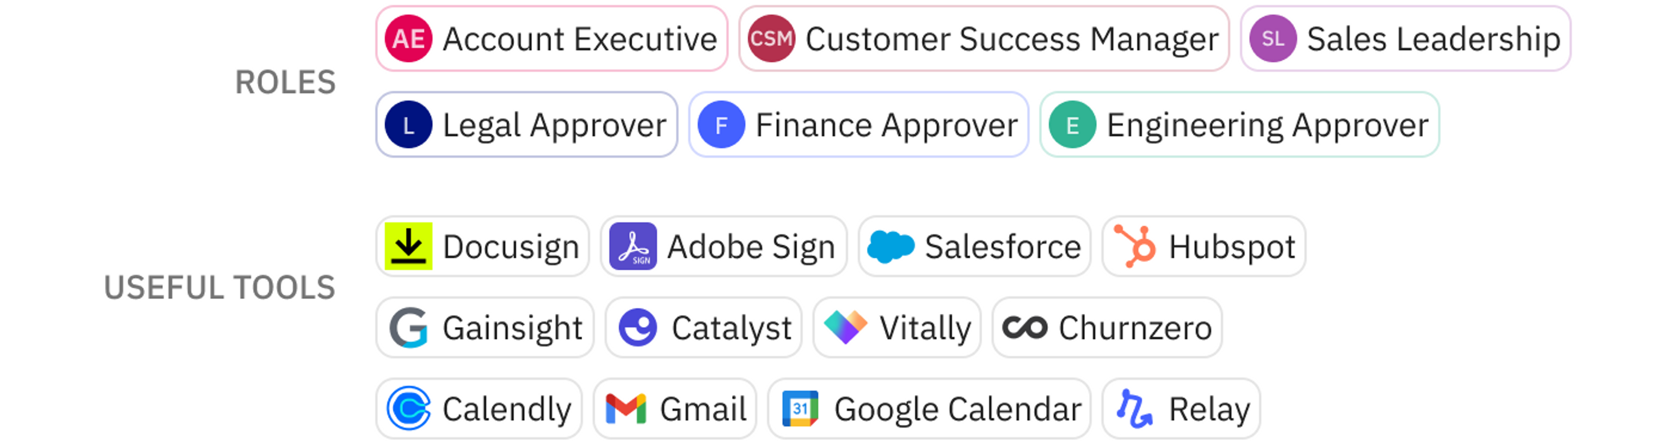The width and height of the screenshot is (1672, 444).
Task: Pick the Legal Approver role
Action: 526,124
